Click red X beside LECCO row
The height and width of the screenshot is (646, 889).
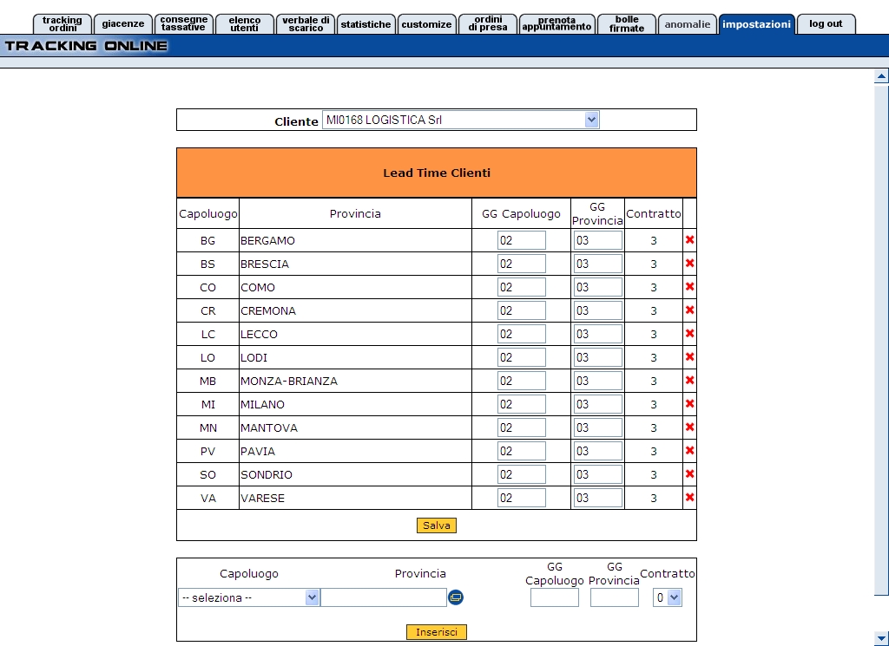[689, 334]
